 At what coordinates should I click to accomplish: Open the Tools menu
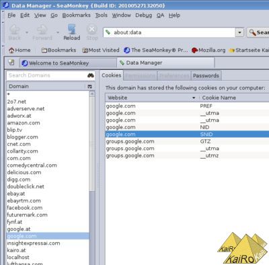point(101,15)
